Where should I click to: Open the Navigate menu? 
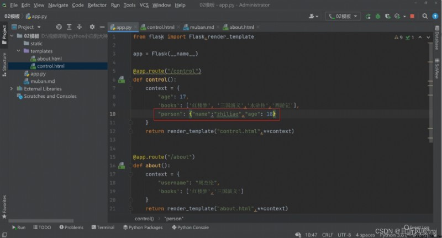point(58,5)
